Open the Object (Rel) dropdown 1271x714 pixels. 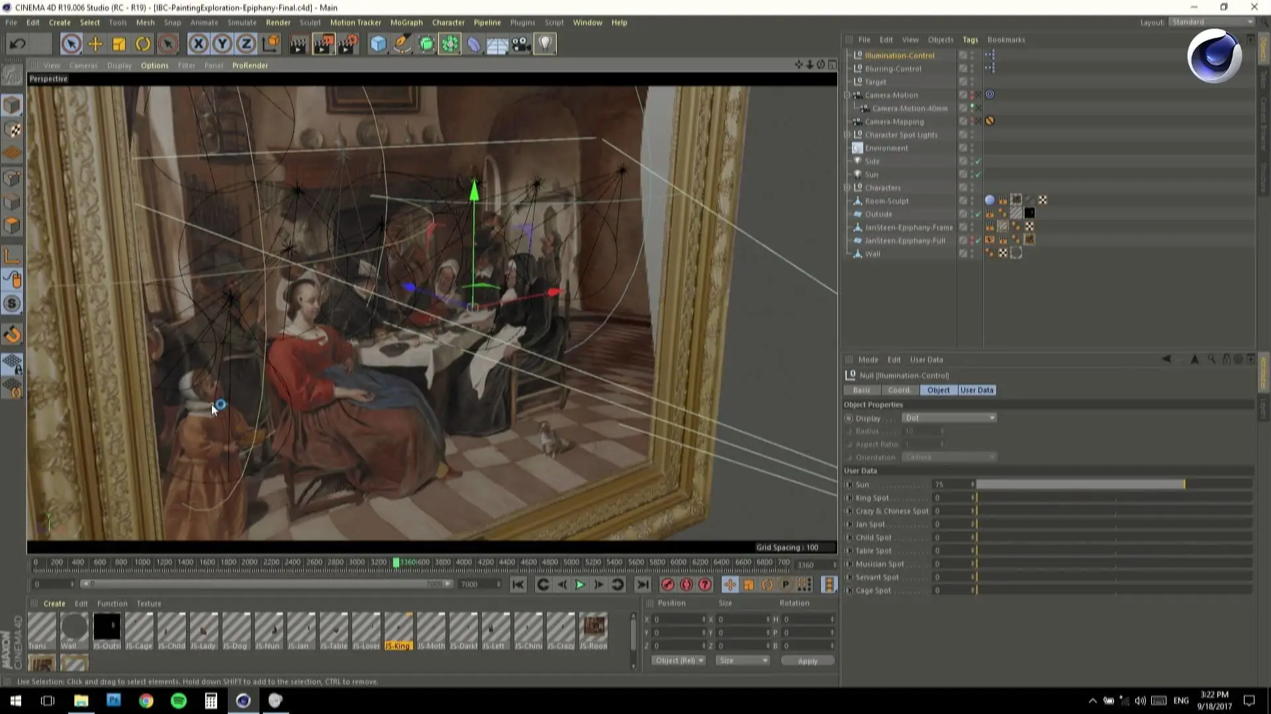pyautogui.click(x=679, y=660)
